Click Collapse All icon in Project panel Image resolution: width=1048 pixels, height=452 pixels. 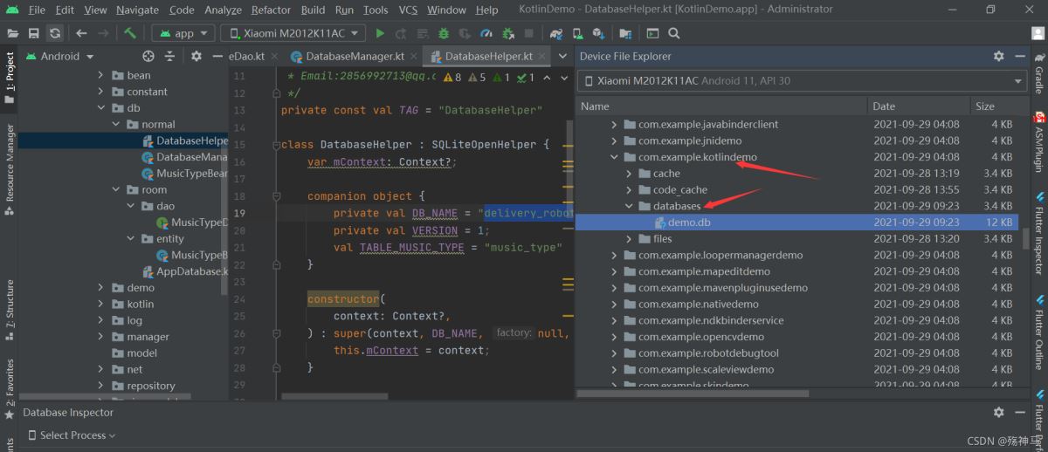tap(170, 56)
